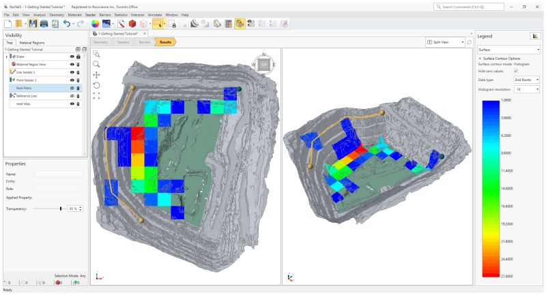Open the Histogram resolution dropdown
This screenshot has height=295, width=546.
(x=527, y=89)
